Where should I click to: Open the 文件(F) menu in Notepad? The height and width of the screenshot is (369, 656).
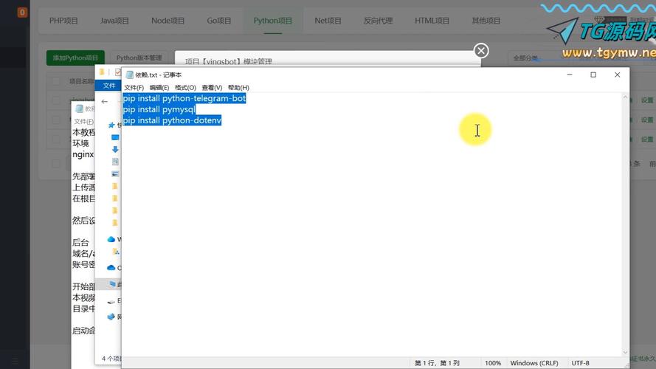(x=134, y=87)
